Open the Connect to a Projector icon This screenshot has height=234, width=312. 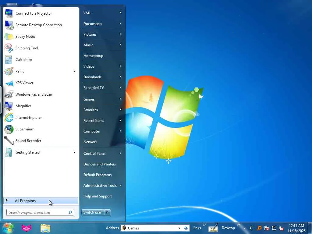[x=9, y=13]
